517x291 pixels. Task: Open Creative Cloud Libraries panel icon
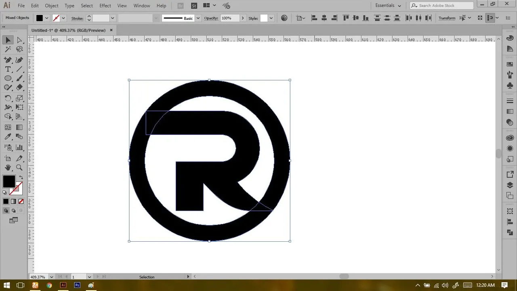(510, 138)
